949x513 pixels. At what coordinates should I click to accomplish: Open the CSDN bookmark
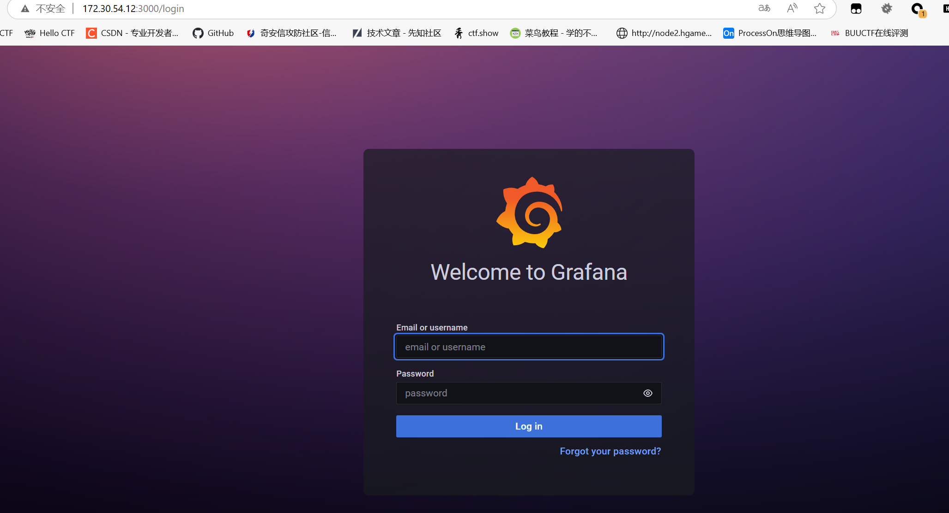tap(132, 33)
